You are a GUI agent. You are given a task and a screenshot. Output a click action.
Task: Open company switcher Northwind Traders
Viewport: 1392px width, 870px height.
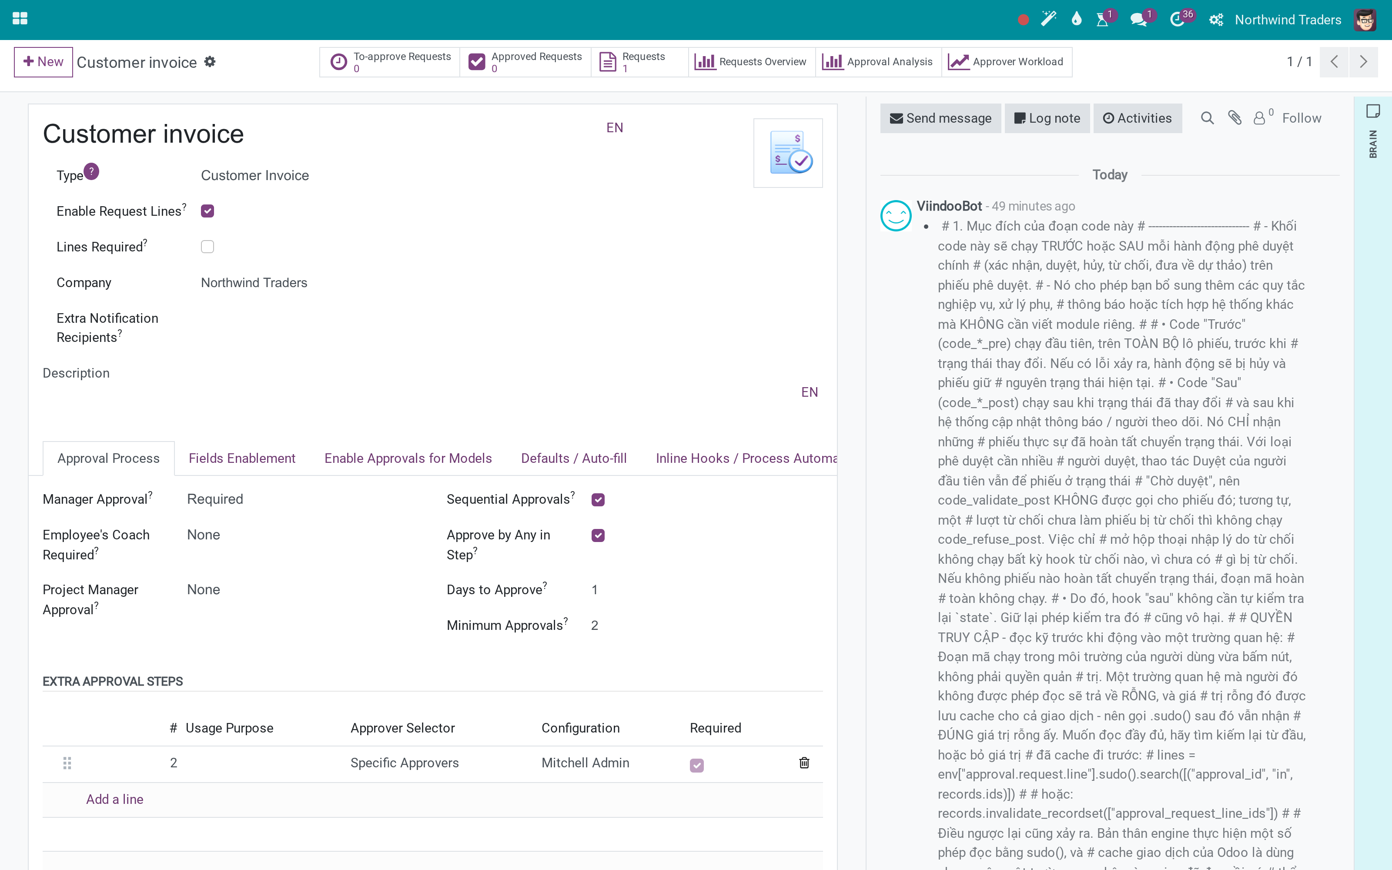[x=1288, y=20]
